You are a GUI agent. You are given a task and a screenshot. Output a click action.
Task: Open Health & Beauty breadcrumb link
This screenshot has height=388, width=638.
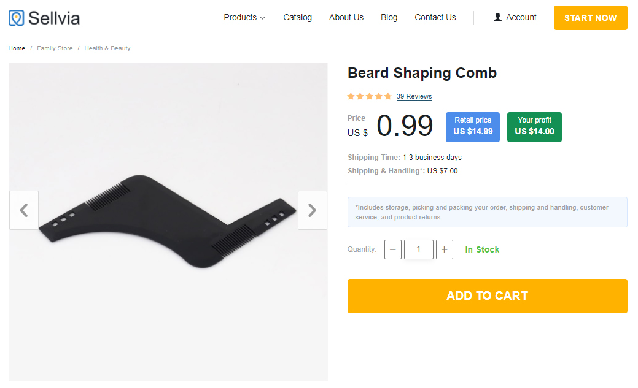[107, 48]
